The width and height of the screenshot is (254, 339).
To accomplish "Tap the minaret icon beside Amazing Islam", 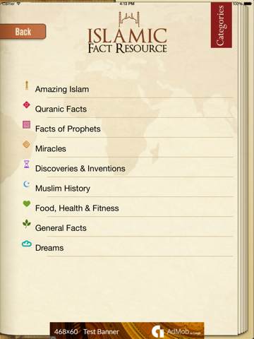I will click(x=27, y=85).
